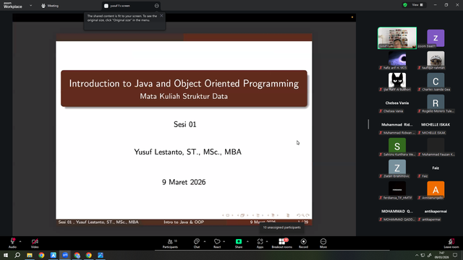Open the More options menu
The width and height of the screenshot is (463, 260).
click(323, 243)
